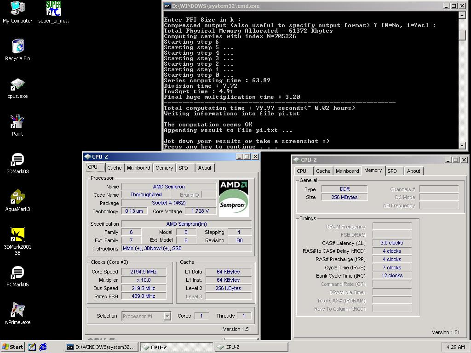The height and width of the screenshot is (353, 471).
Task: Open the My Computer desktop icon
Action: [17, 12]
